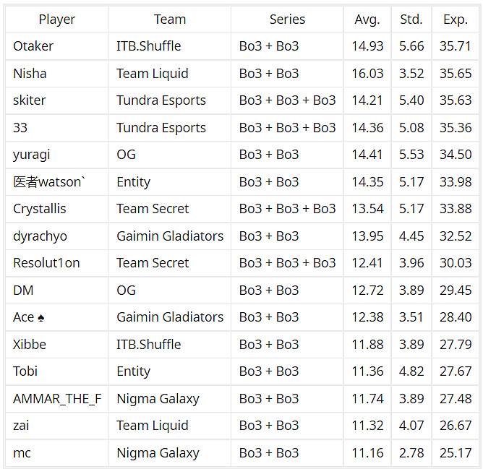Select the Crystallis player name
The width and height of the screenshot is (483, 469).
point(40,209)
